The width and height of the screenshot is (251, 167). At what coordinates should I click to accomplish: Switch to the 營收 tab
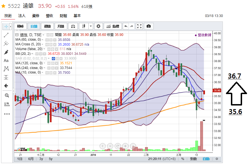[49, 16]
